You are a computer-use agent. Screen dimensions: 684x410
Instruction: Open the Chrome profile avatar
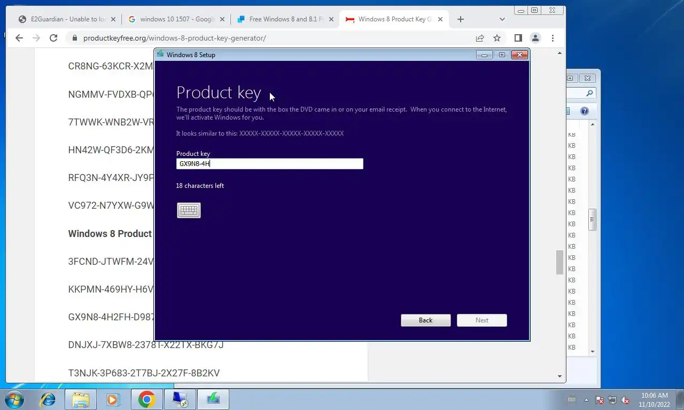pos(535,38)
